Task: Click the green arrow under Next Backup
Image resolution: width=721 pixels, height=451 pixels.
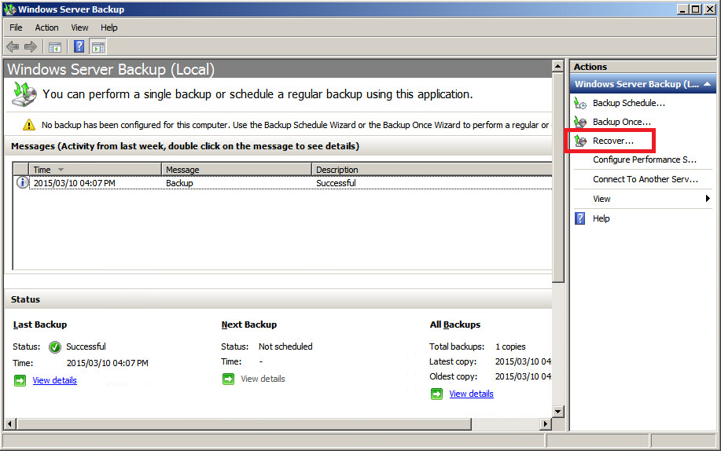Action: pos(229,379)
